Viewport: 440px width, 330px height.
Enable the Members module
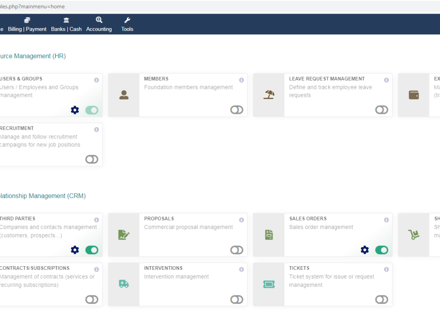click(236, 110)
